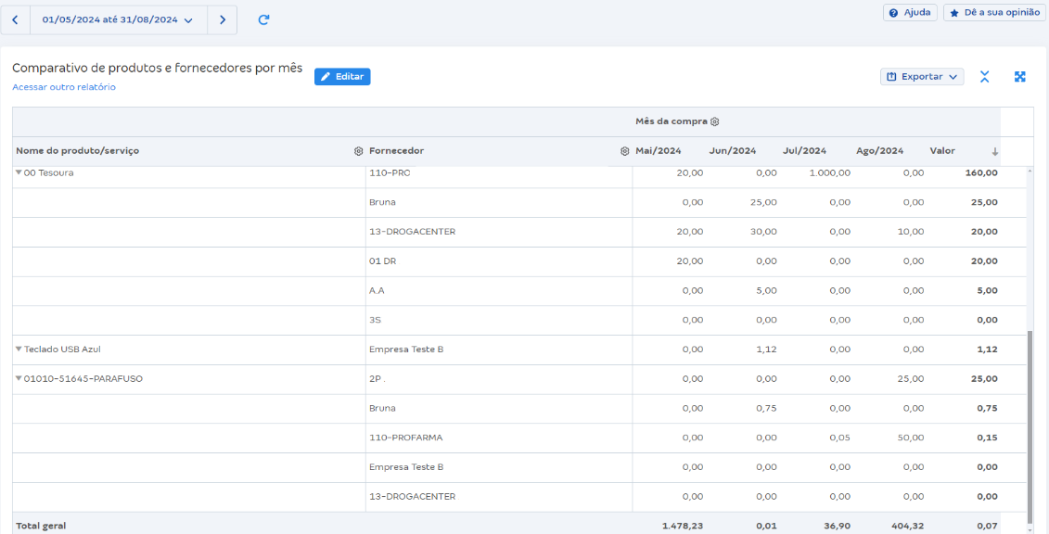Collapse all rows using the collapse icon
Screen dimensions: 1049x534
click(984, 77)
